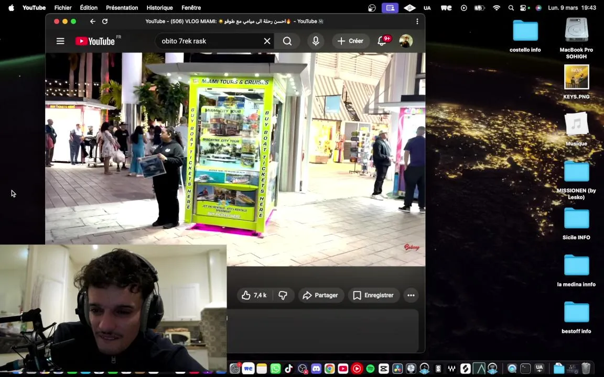Screen dimensions: 604x377
Task: Select the 'la medina innfo' folder
Action: [576, 265]
